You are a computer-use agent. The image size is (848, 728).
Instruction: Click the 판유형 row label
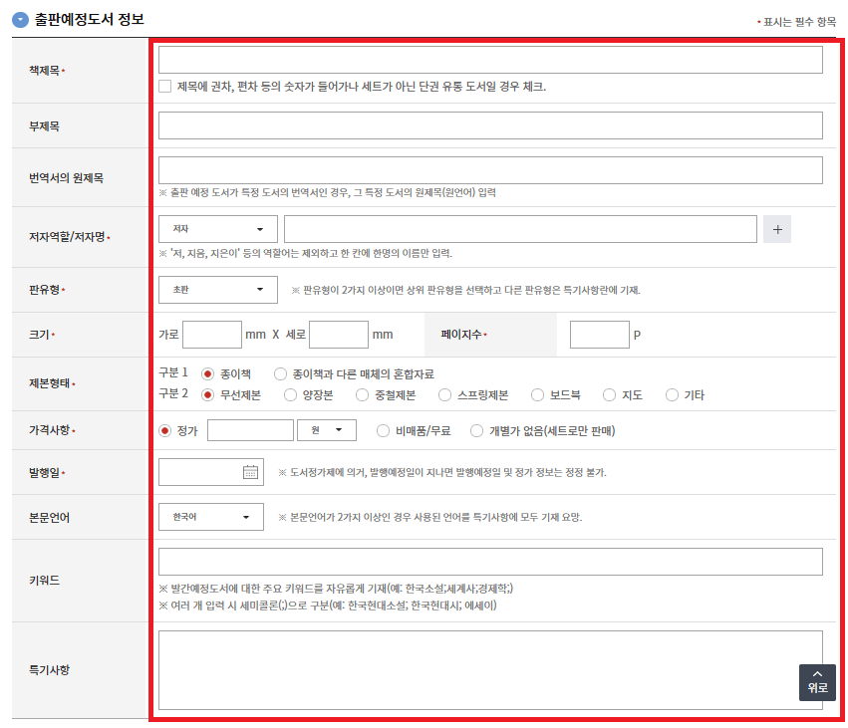point(45,290)
